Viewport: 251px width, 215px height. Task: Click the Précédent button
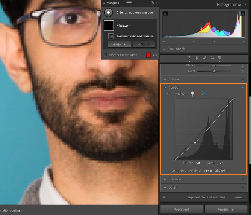tap(182, 209)
